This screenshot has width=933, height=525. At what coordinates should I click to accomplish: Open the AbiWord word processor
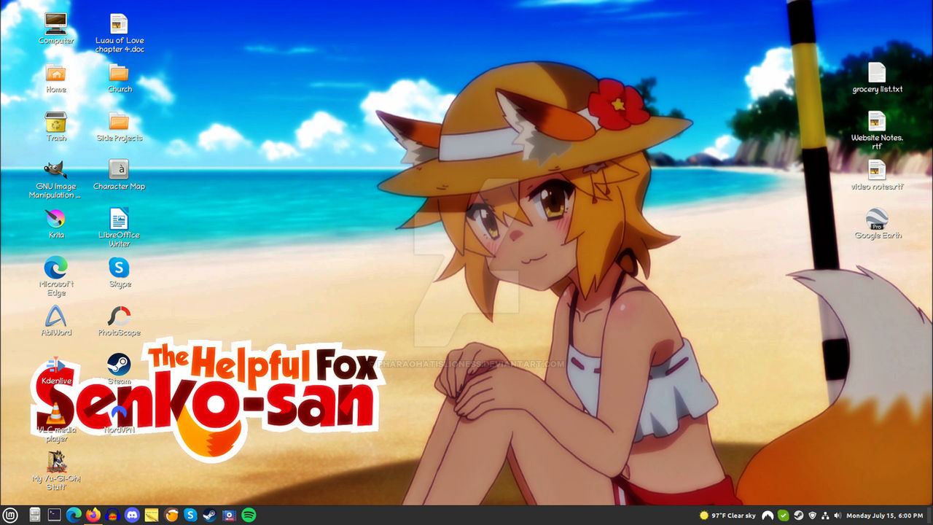55,315
